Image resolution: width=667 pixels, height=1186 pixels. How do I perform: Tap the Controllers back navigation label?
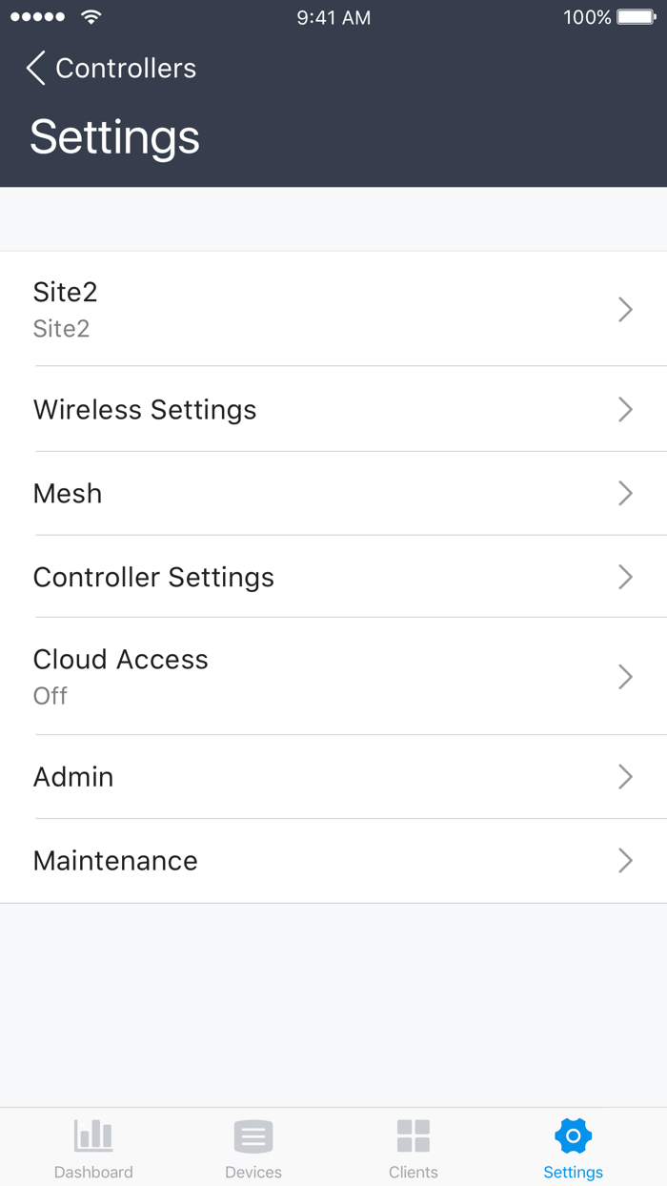[125, 68]
